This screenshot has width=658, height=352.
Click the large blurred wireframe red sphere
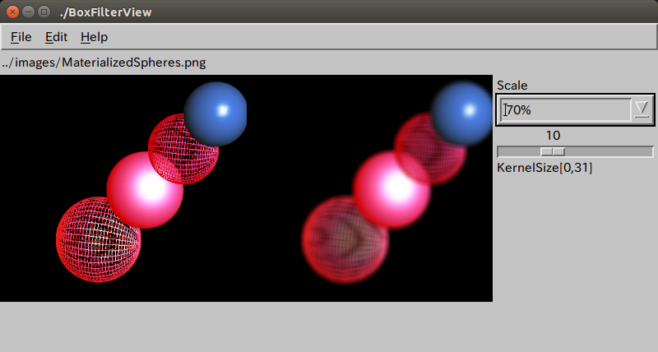coord(345,239)
